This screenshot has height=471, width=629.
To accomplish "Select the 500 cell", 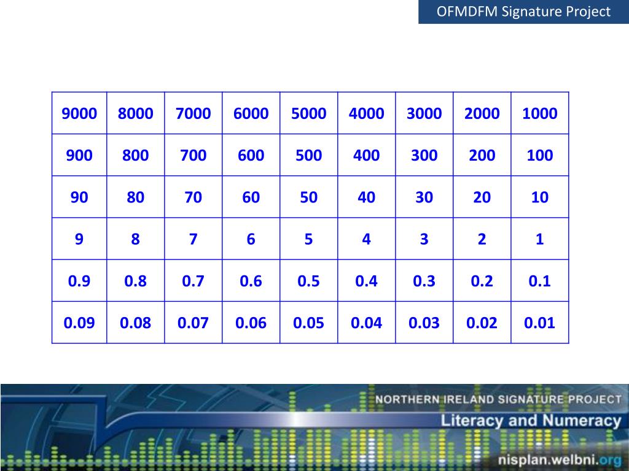I will click(x=309, y=155).
